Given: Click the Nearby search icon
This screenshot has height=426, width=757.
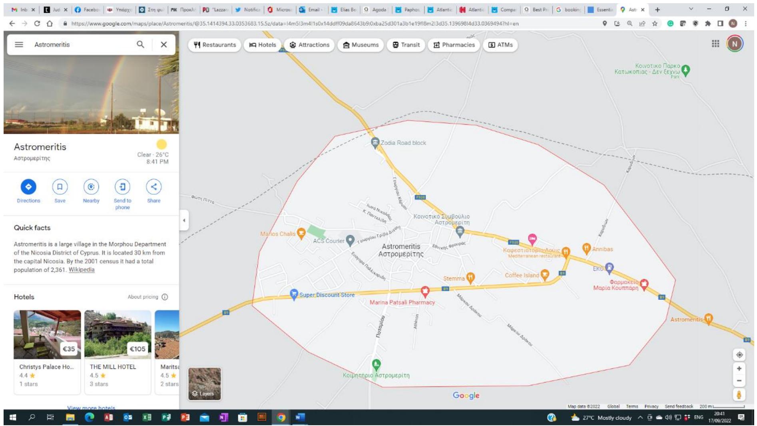Looking at the screenshot, I should [91, 187].
